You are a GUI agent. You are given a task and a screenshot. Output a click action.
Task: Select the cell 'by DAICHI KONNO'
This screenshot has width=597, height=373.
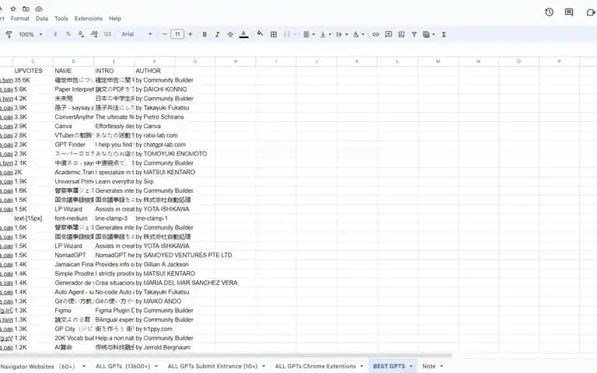155,89
